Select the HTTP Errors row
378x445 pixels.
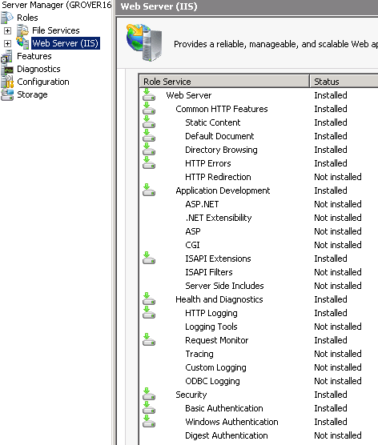pos(259,163)
